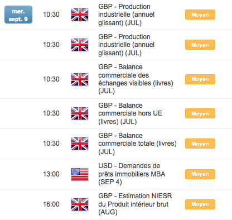Select the mer. sept. 9 date badge
Viewport: 232px width, 220px height.
click(x=18, y=15)
